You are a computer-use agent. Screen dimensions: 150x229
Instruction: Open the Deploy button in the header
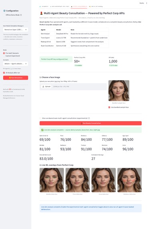pos(142,3)
